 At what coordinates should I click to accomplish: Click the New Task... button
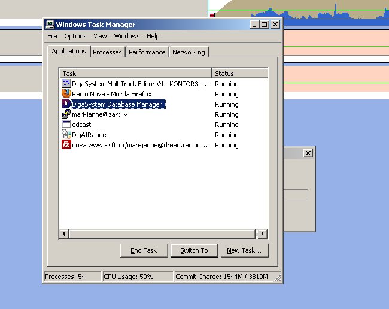click(x=244, y=250)
